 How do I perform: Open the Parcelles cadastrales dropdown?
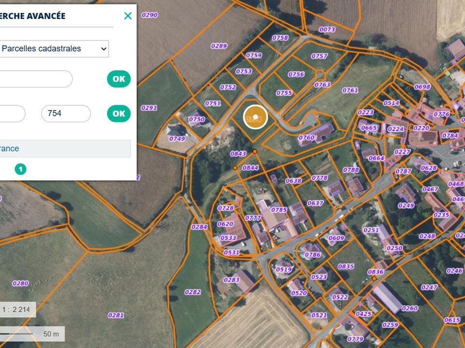54,48
